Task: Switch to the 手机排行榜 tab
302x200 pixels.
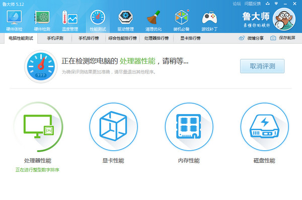Action: [89, 38]
